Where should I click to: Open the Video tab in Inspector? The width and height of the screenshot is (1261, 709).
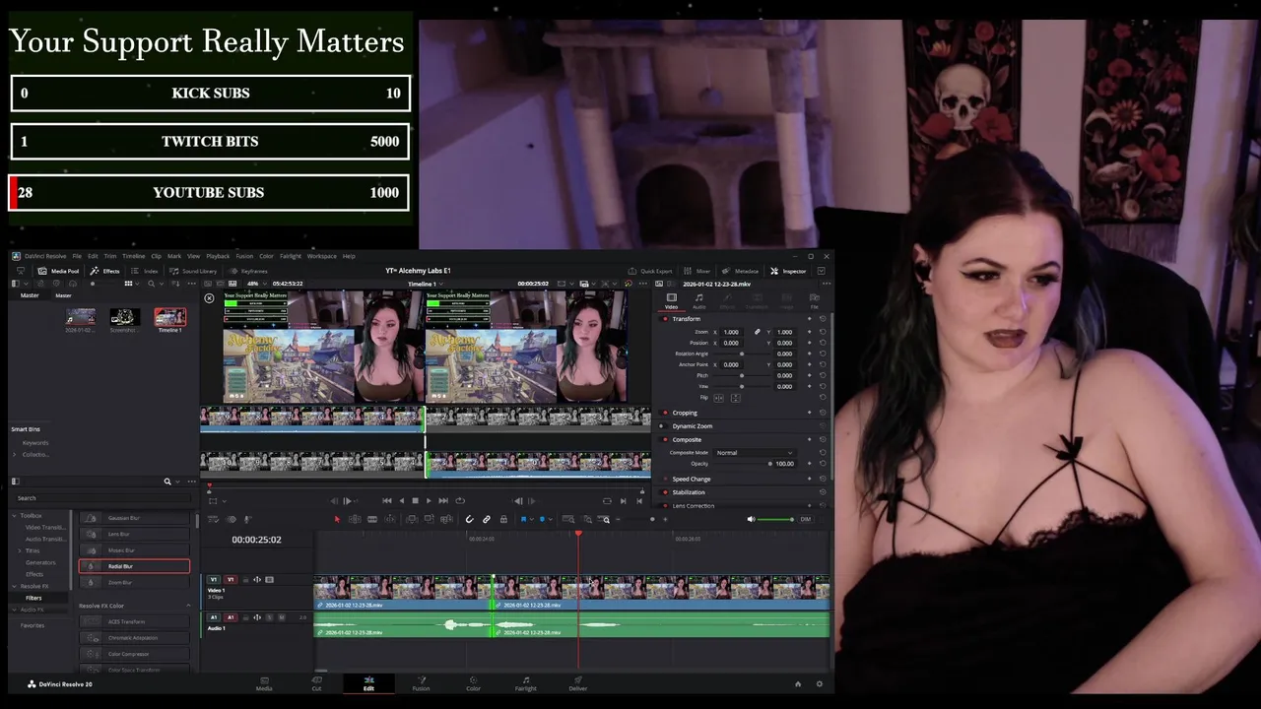click(671, 300)
